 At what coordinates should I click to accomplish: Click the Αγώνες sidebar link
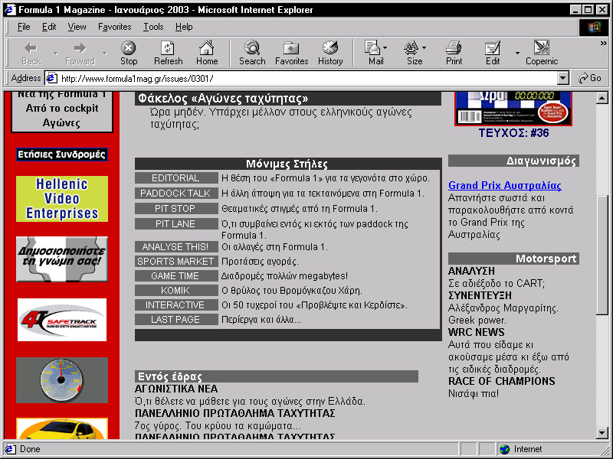61,123
